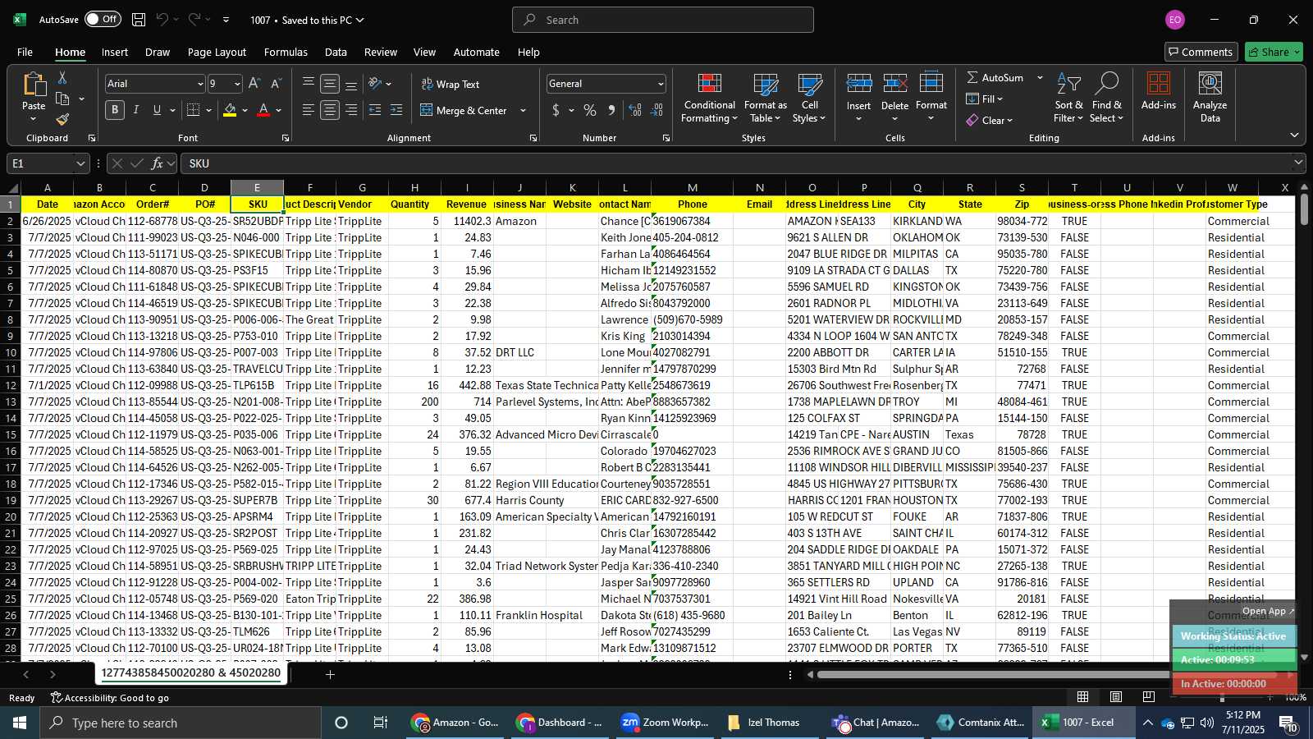
Task: Click the Cut scissors icon
Action: coord(62,77)
